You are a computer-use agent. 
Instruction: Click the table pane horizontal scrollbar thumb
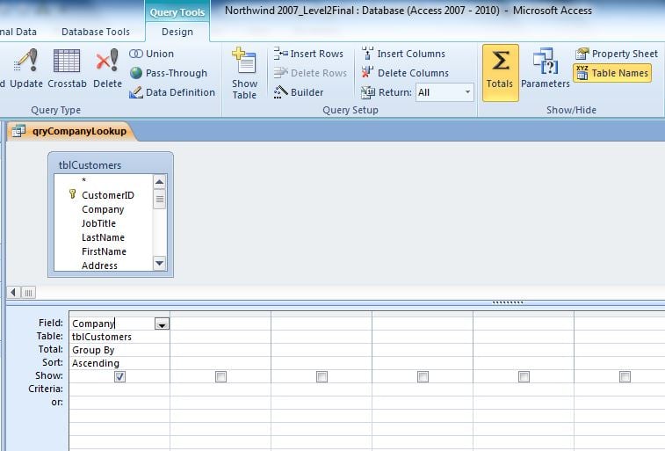click(28, 293)
